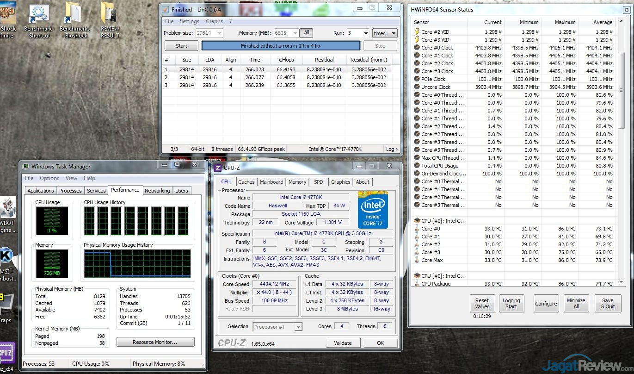Switch to the Mainboard tab in CPU-Z
This screenshot has width=634, height=374.
click(x=271, y=182)
